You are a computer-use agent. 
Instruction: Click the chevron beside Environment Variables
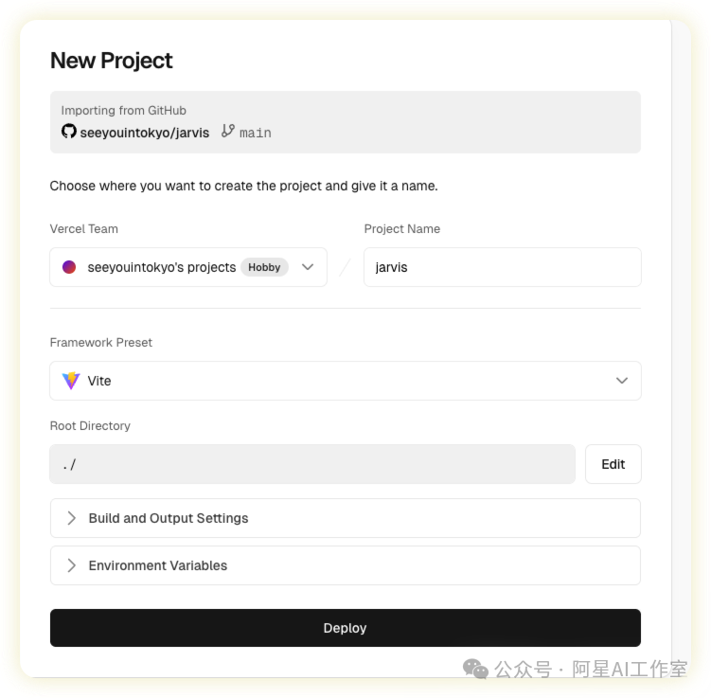(71, 565)
